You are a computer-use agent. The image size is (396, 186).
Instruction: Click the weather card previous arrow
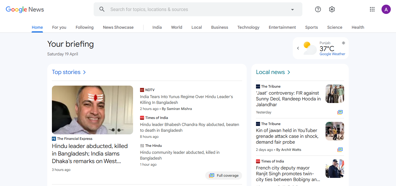click(298, 48)
